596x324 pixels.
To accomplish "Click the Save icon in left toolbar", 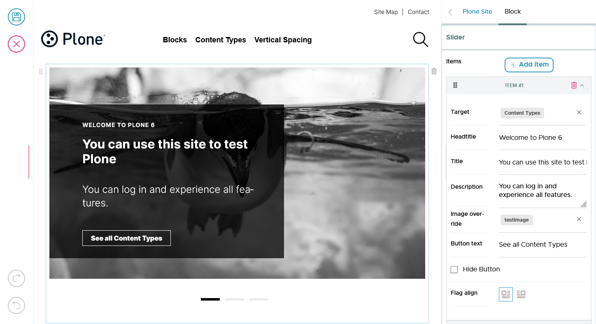I will pyautogui.click(x=16, y=17).
